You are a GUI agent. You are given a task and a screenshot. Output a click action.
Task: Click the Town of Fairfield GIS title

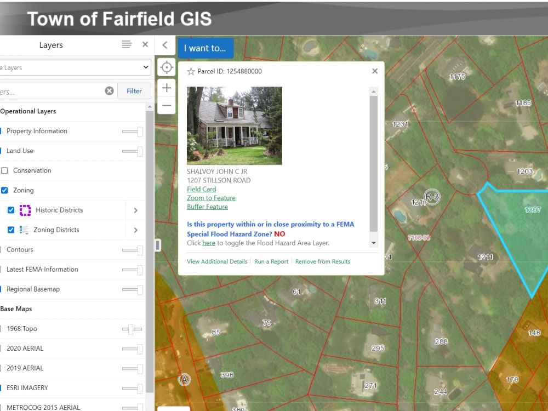(119, 19)
